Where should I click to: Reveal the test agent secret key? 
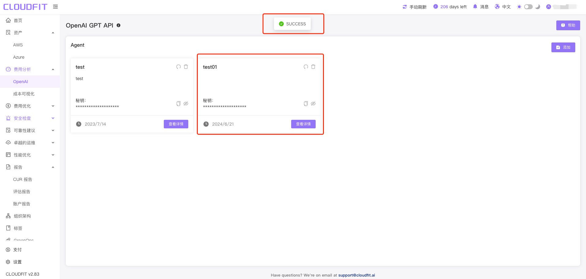186,104
